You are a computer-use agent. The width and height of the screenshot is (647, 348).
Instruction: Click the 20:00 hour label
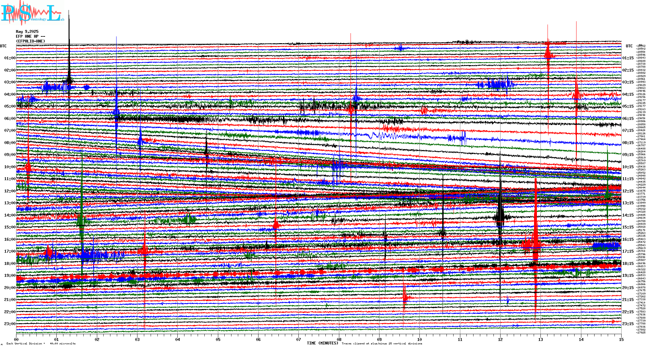click(x=10, y=288)
